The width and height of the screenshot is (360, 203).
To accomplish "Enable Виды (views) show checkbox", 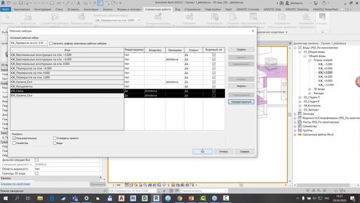I will pos(55,143).
